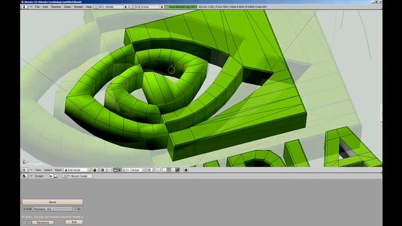The height and width of the screenshot is (226, 402).
Task: Expand the SR:2-Model screen selector
Action: pos(96,7)
